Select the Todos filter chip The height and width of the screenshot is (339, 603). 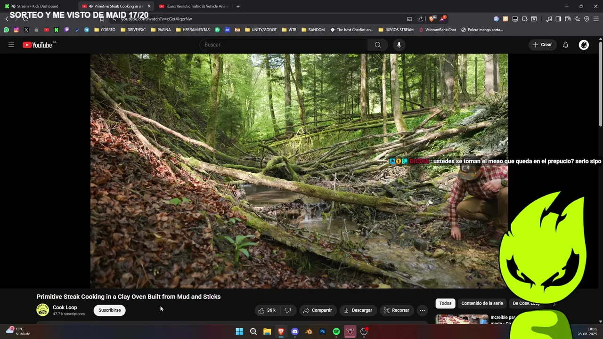pyautogui.click(x=445, y=303)
